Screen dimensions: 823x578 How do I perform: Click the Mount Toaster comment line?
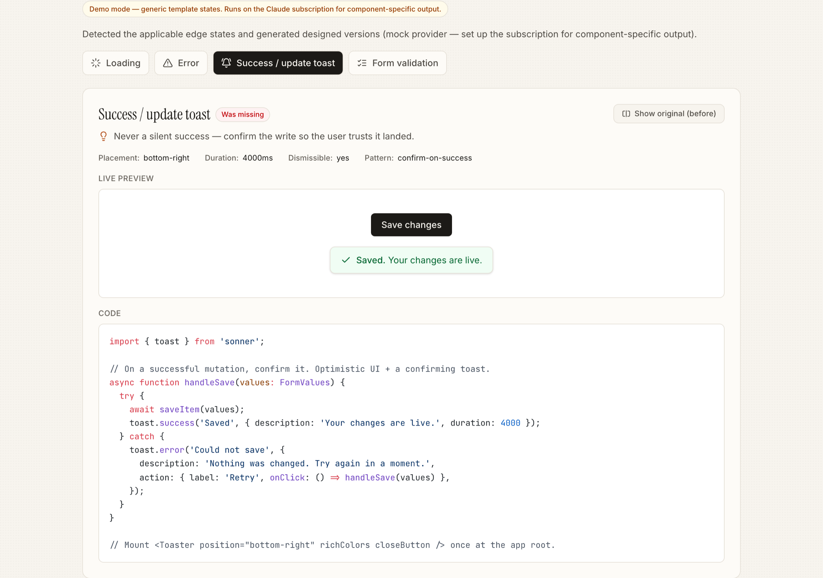[333, 545]
